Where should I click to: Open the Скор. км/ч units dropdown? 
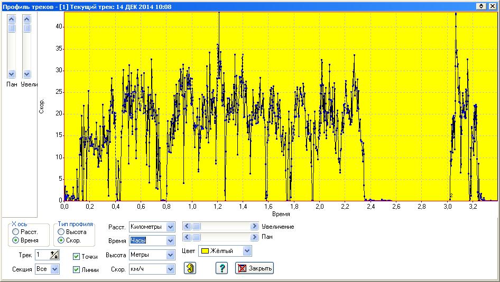170,269
